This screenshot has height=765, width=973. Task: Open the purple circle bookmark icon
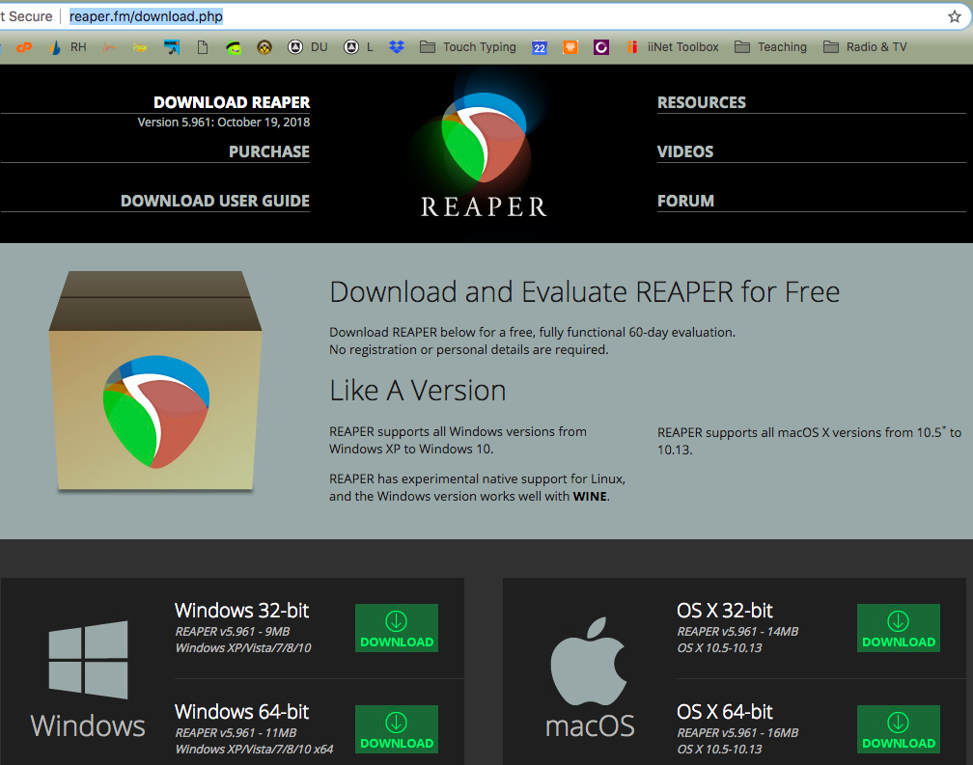point(601,47)
